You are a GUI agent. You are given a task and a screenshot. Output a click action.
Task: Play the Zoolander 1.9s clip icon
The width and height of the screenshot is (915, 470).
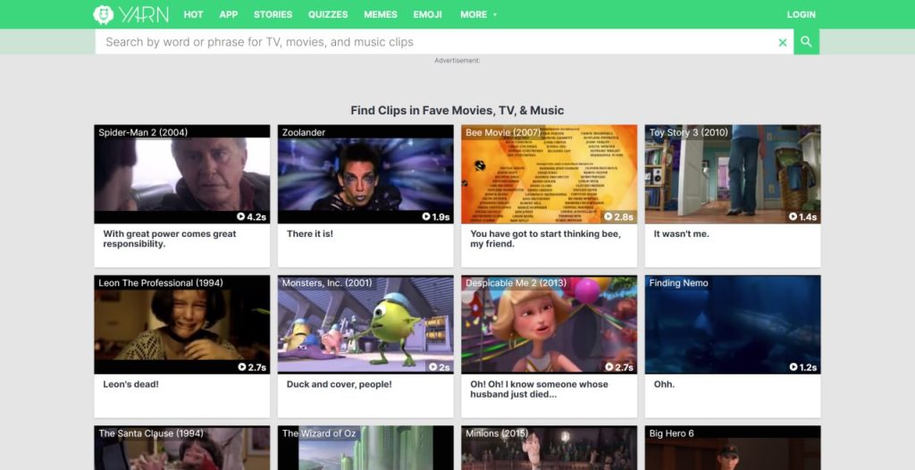tap(426, 216)
